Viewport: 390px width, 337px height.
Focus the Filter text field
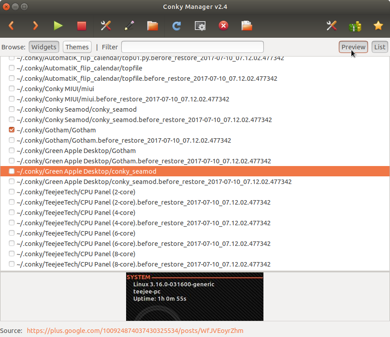coord(192,47)
